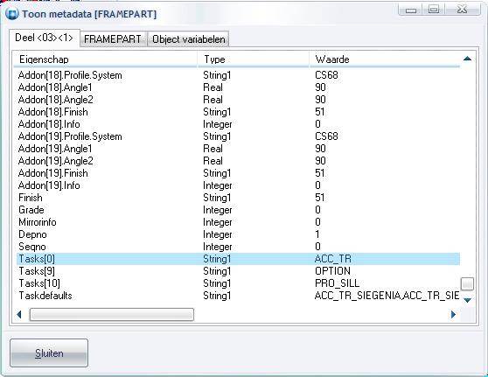
Task: Click the Sluiten button
Action: tap(49, 353)
